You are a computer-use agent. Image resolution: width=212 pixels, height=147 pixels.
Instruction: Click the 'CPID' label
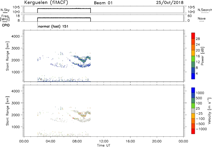pyautogui.click(x=6, y=25)
